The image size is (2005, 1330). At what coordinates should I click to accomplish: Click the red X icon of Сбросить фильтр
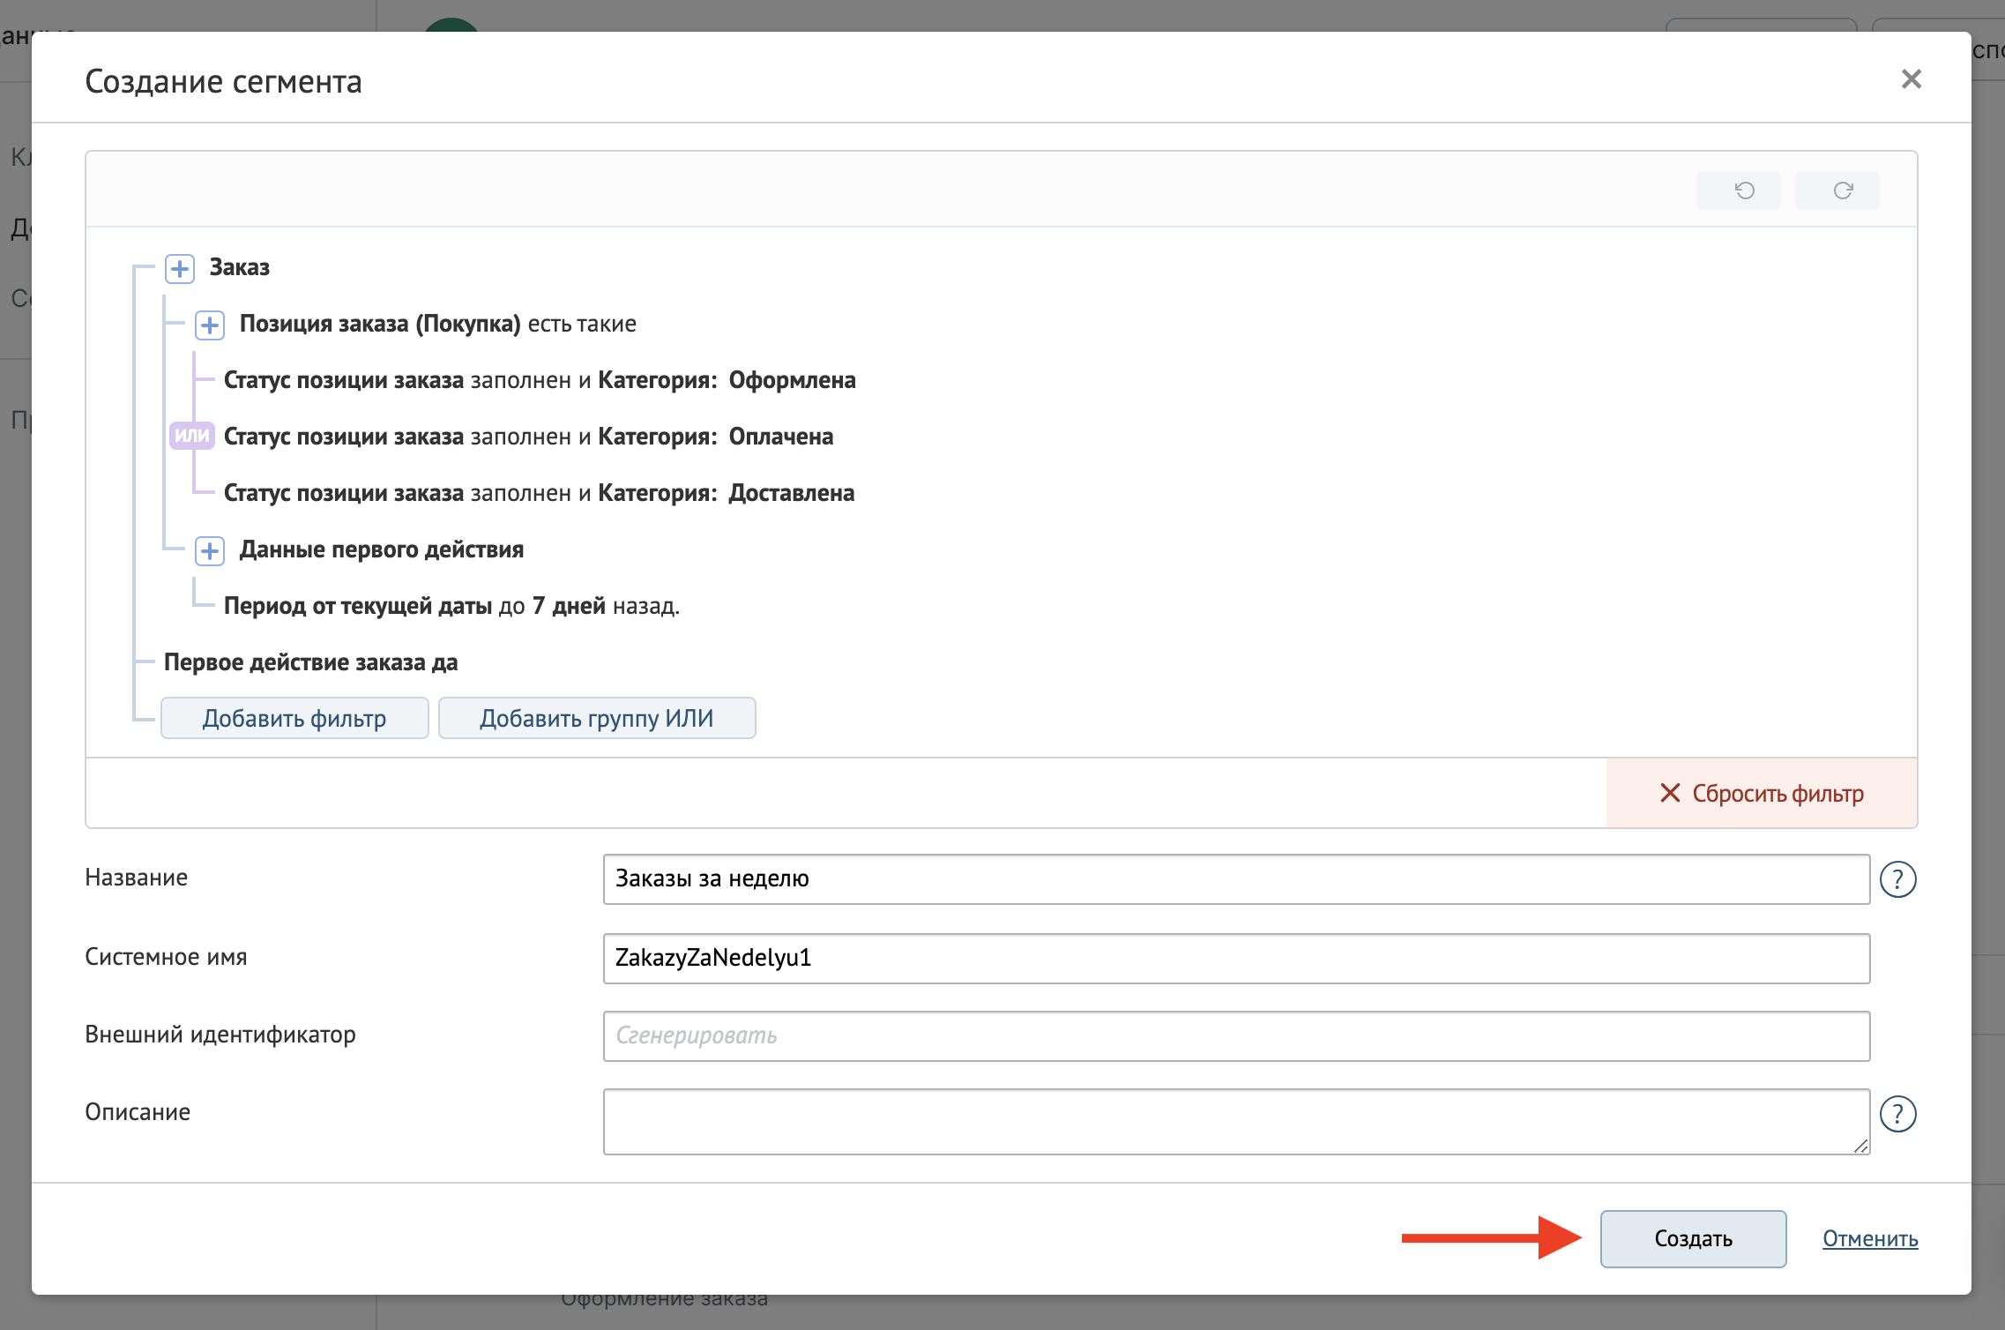[x=1670, y=793]
